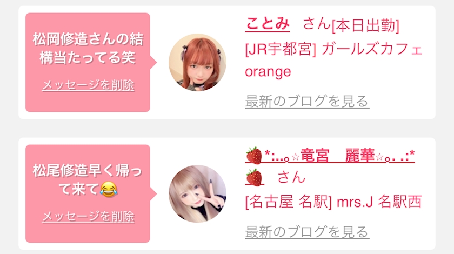Click the [本日出勤] status label

(x=365, y=26)
